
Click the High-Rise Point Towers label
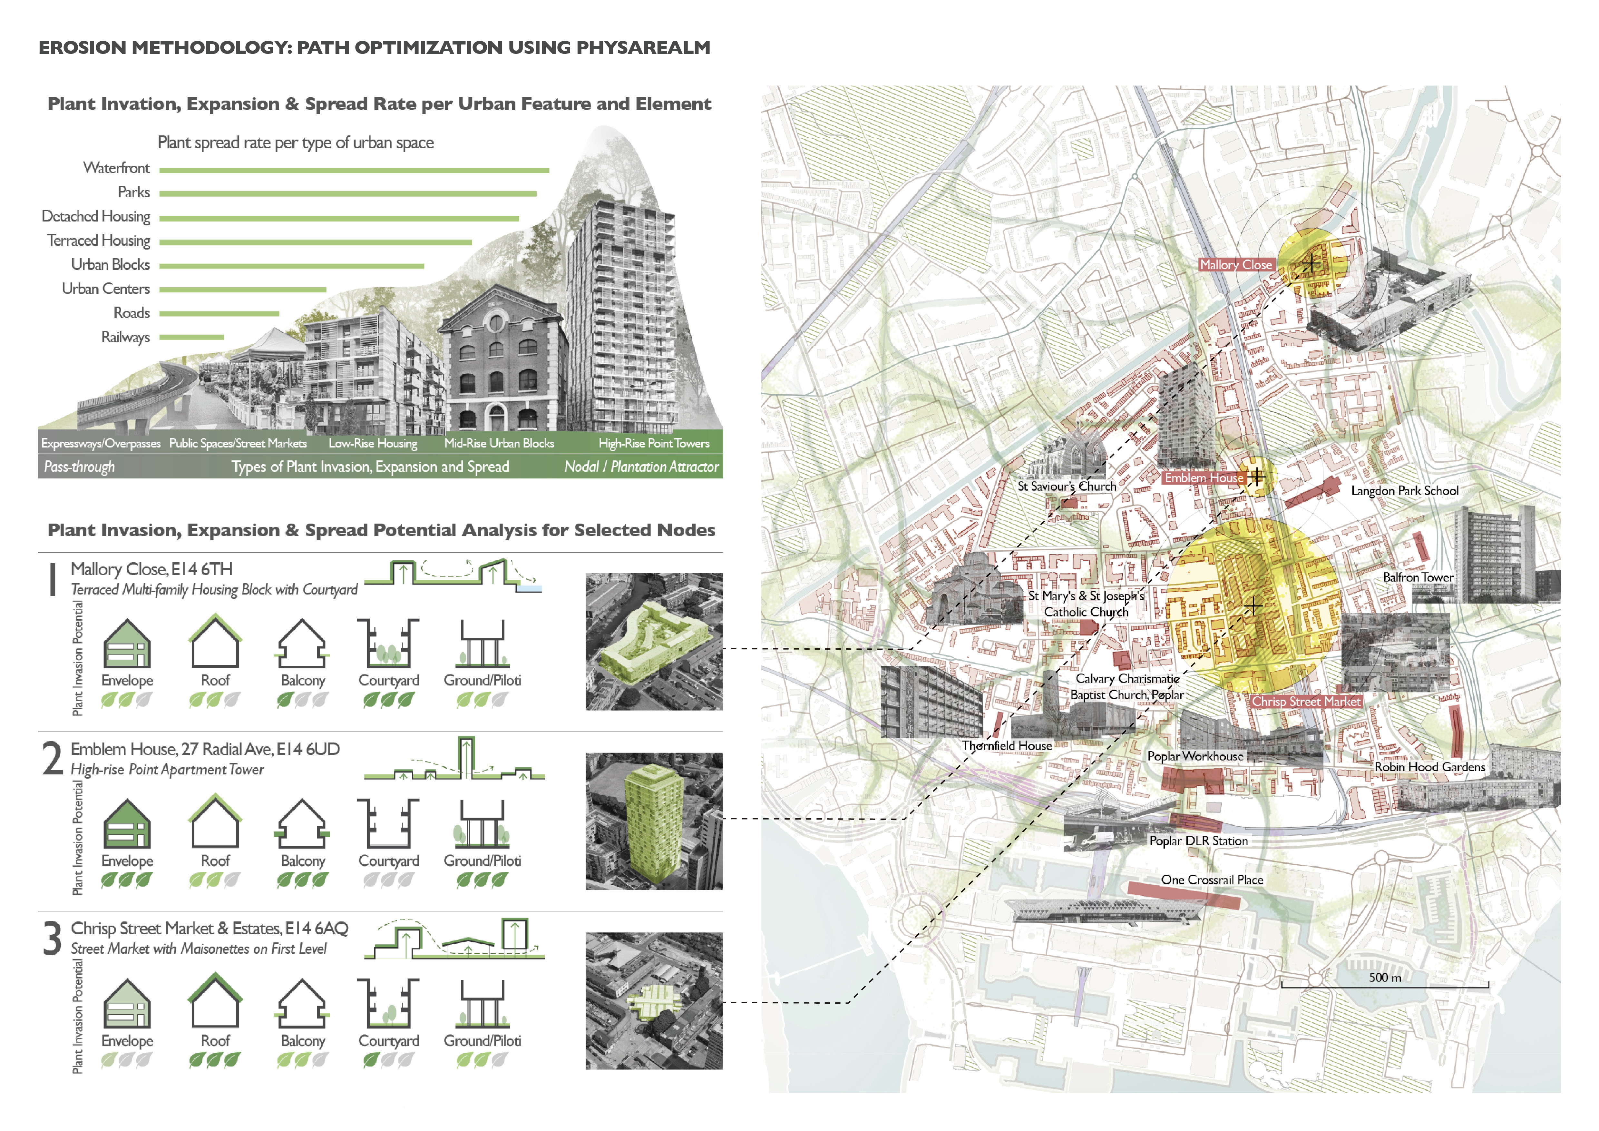coord(653,443)
